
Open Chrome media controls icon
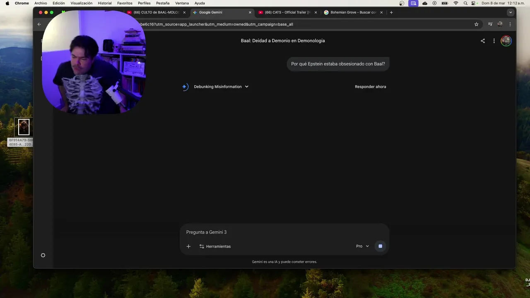click(x=490, y=24)
